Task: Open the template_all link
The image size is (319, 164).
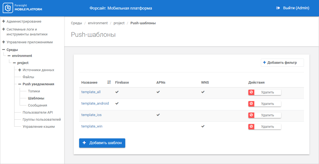Action: (91, 92)
